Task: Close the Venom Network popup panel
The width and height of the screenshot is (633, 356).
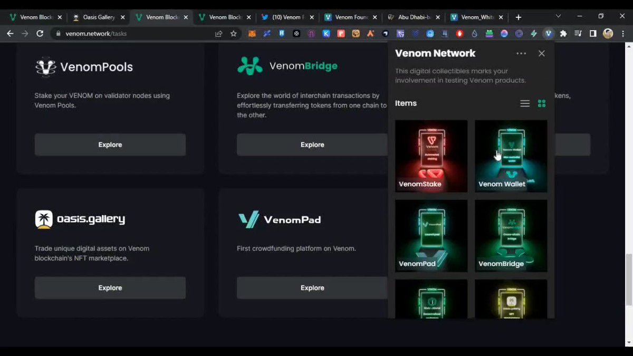Action: coord(542,53)
